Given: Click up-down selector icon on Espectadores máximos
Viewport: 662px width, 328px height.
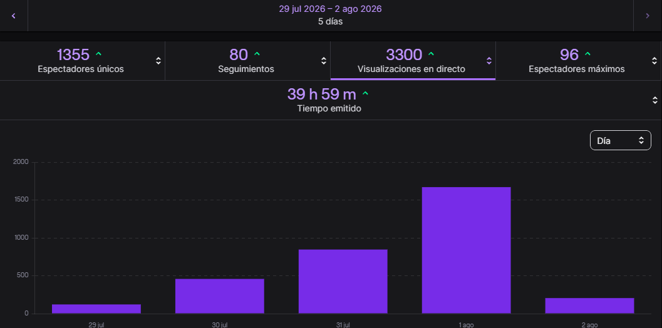Looking at the screenshot, I should pyautogui.click(x=655, y=61).
